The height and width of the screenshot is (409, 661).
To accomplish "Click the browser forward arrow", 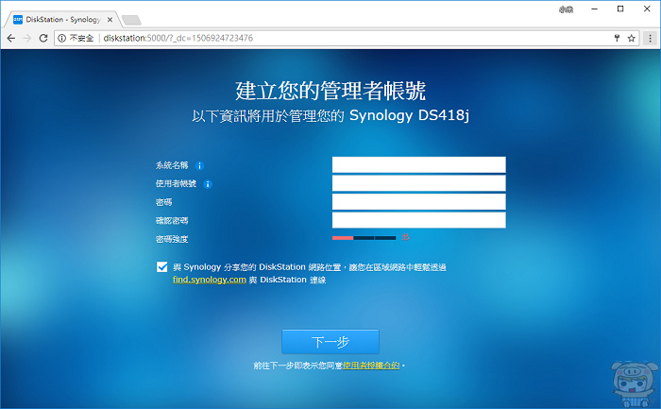I will (27, 38).
